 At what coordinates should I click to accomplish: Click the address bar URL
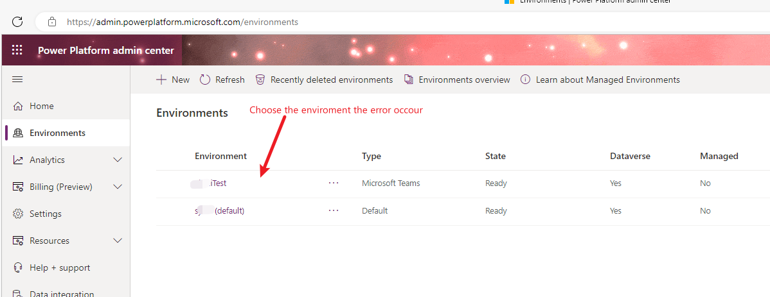pos(182,22)
